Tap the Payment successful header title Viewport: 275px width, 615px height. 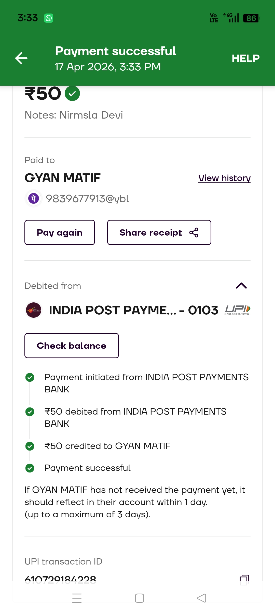[116, 51]
